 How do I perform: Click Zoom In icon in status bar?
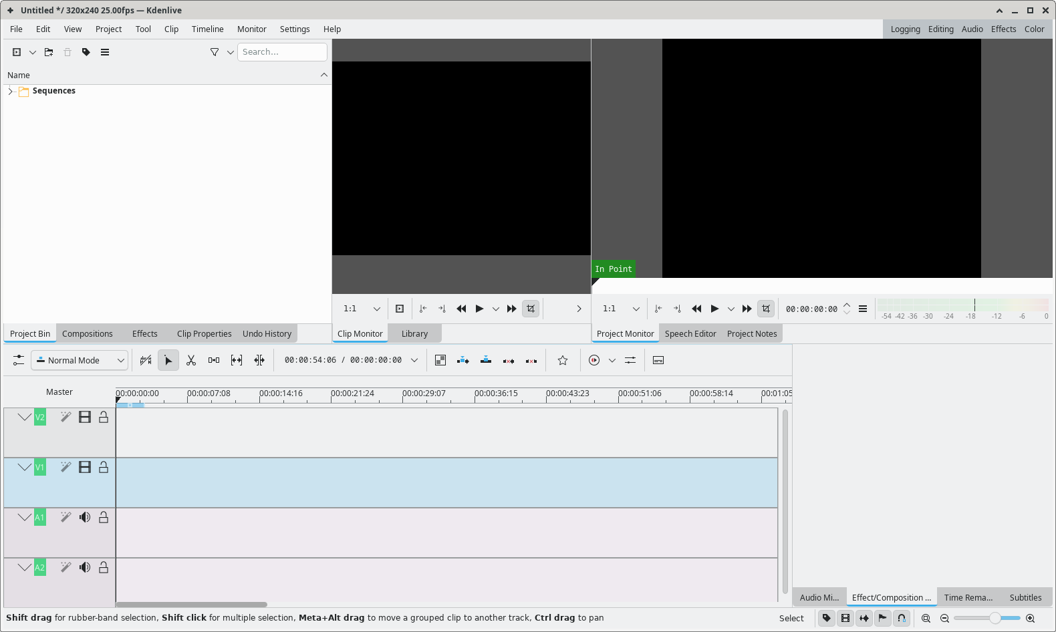click(x=1030, y=618)
